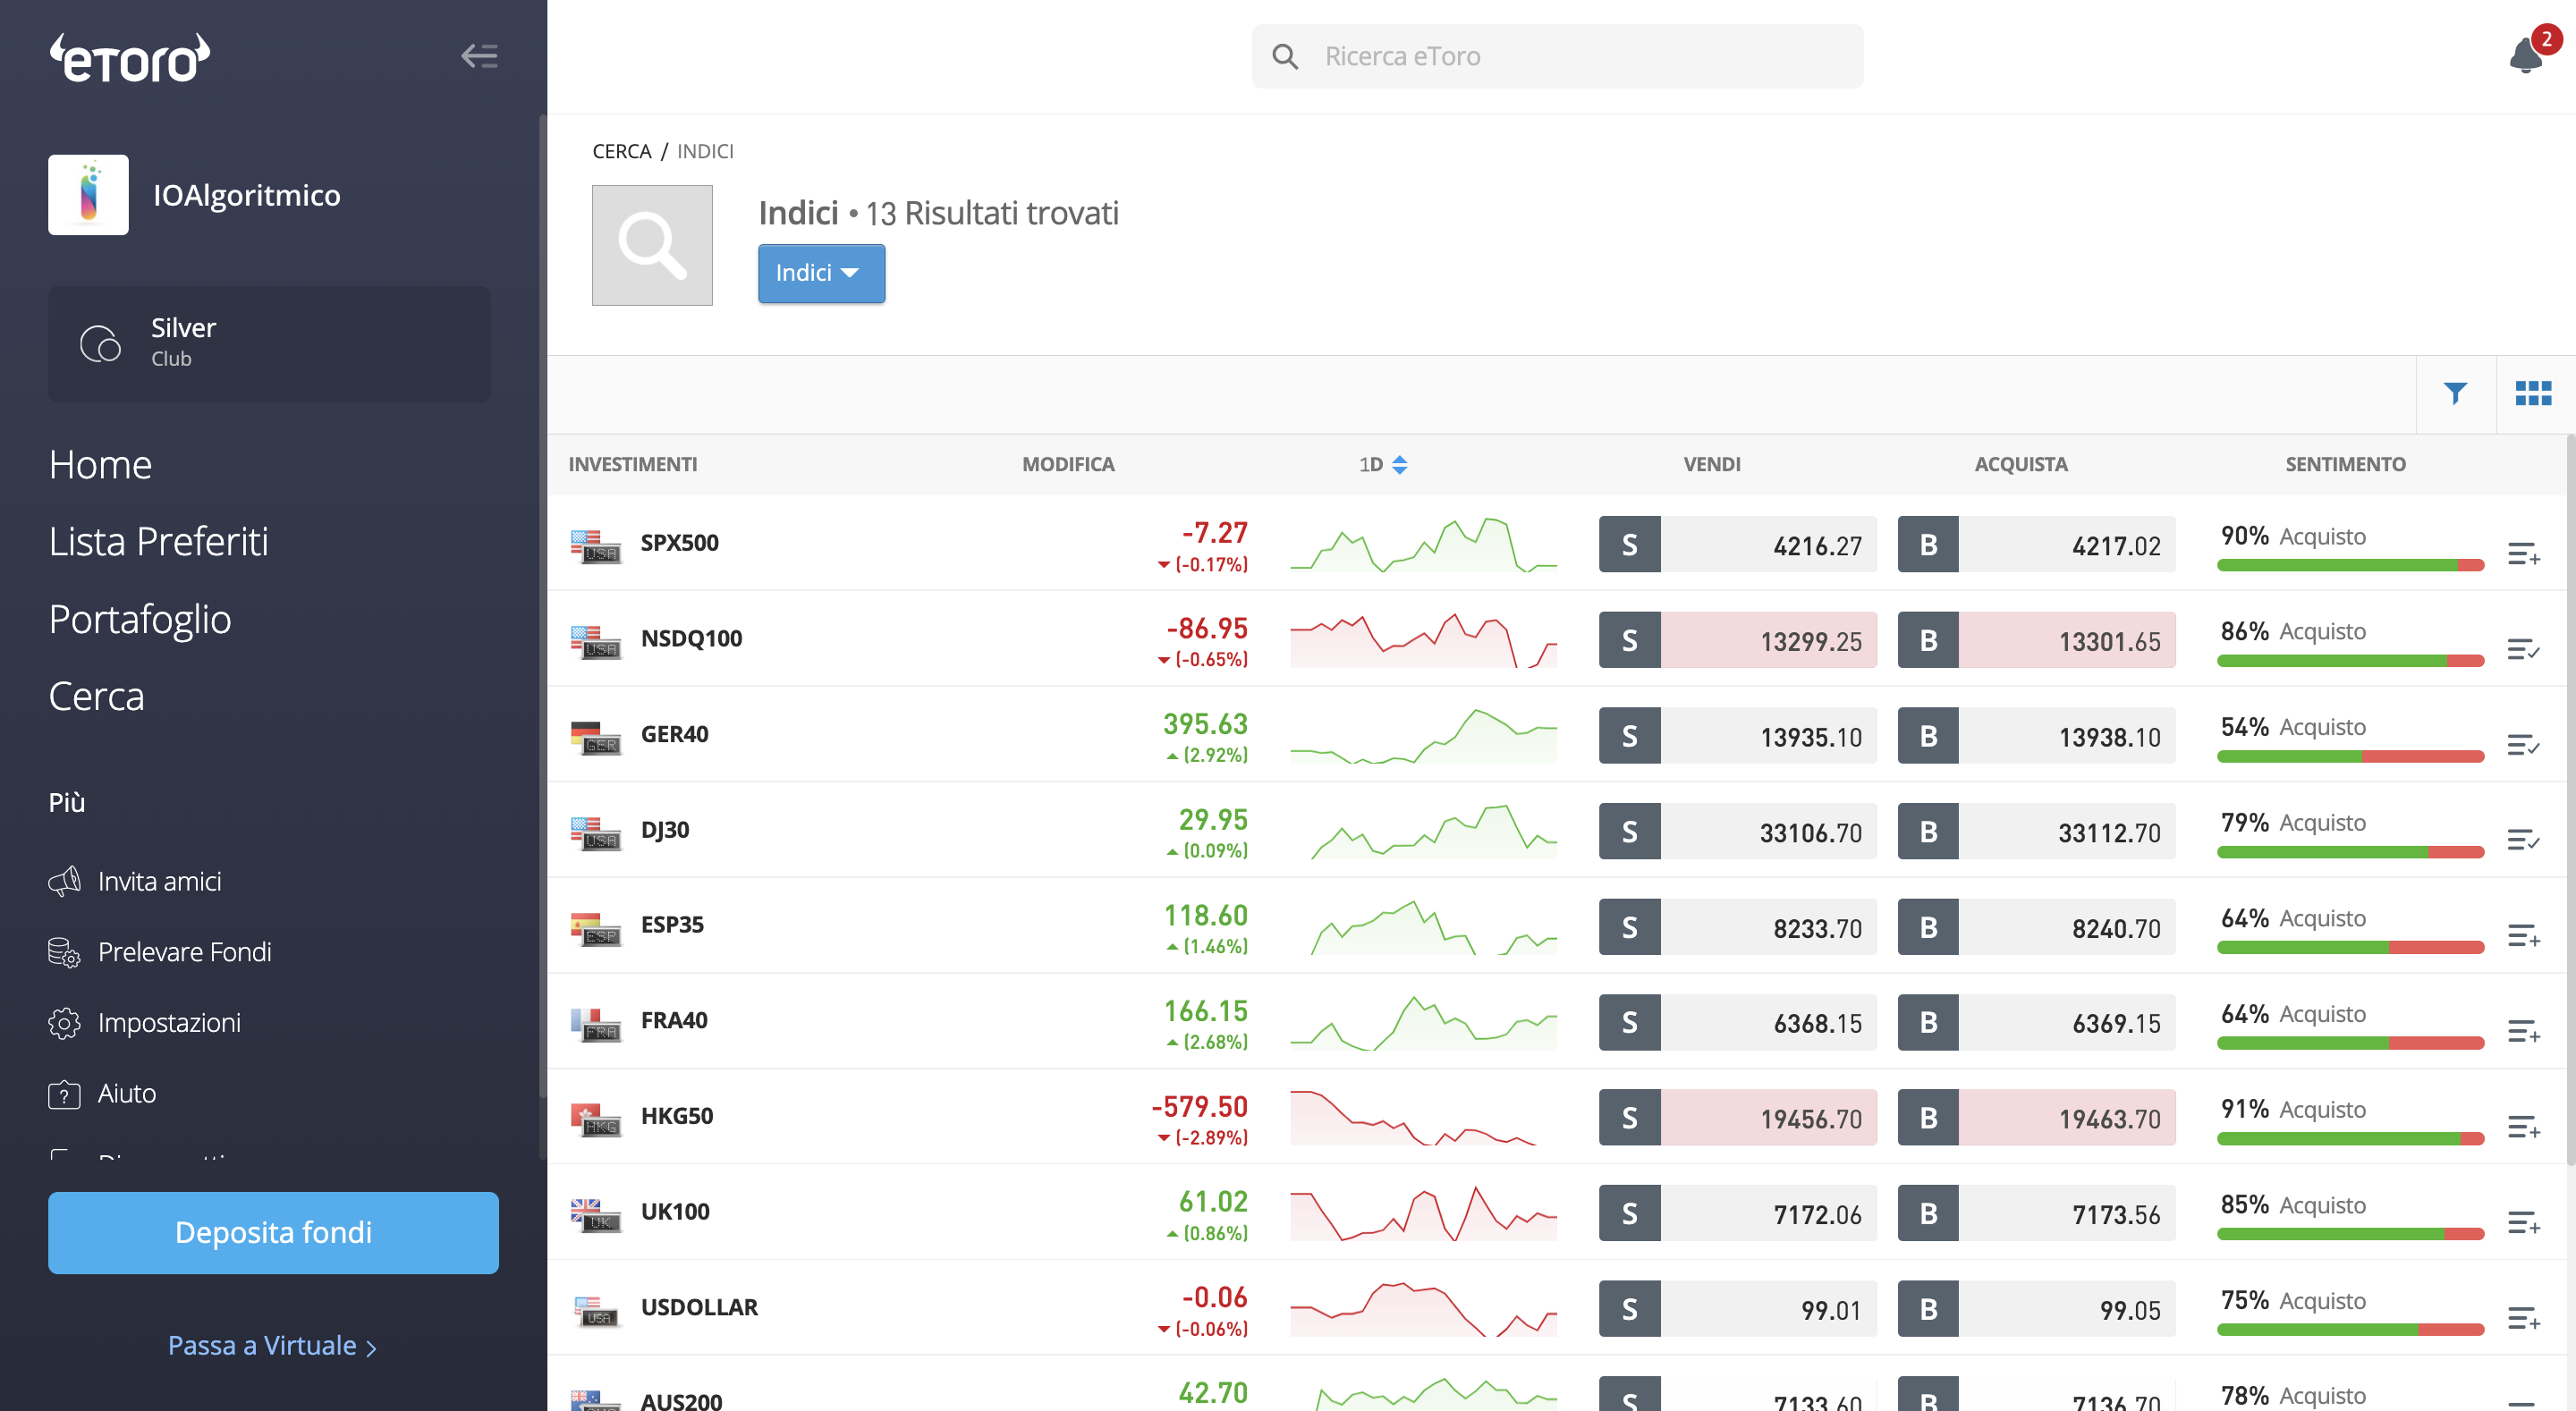
Task: Sort by MODIFICA column header
Action: [1068, 464]
